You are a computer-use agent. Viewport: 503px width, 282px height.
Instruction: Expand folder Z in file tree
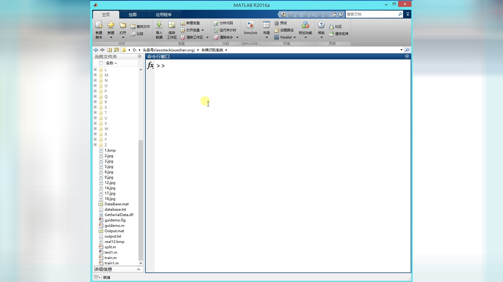tap(95, 145)
